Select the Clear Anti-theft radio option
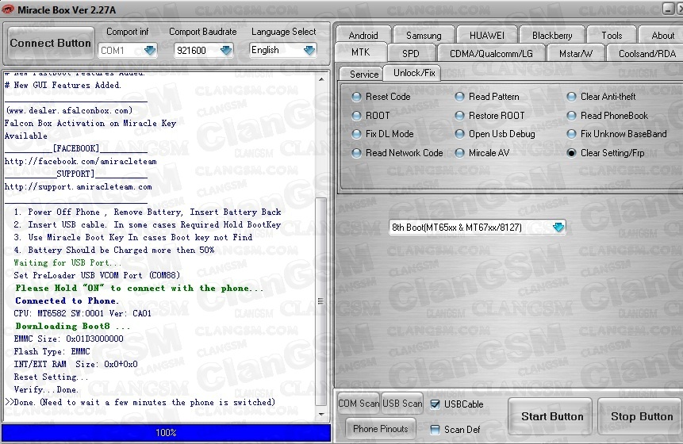This screenshot has height=444, width=683. 571,97
